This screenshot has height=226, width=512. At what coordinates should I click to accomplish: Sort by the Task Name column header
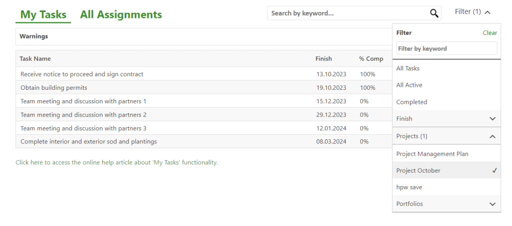coord(35,59)
